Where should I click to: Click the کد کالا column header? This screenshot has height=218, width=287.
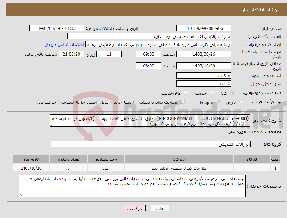[252, 159]
